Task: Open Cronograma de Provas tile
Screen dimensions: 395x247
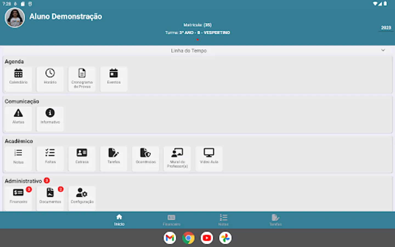Action: tap(82, 79)
